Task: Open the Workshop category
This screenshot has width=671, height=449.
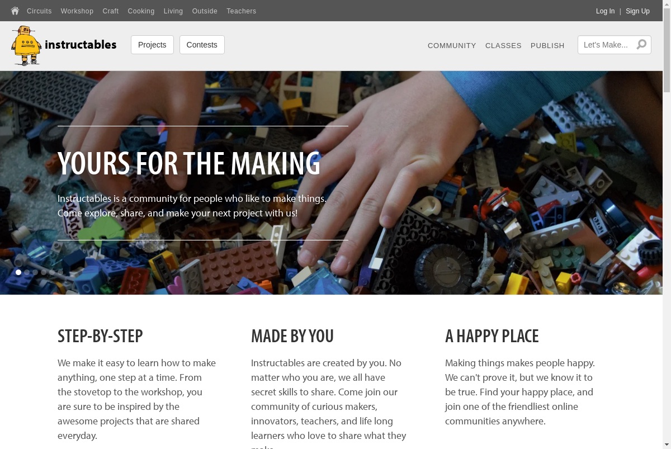Action: pos(77,11)
